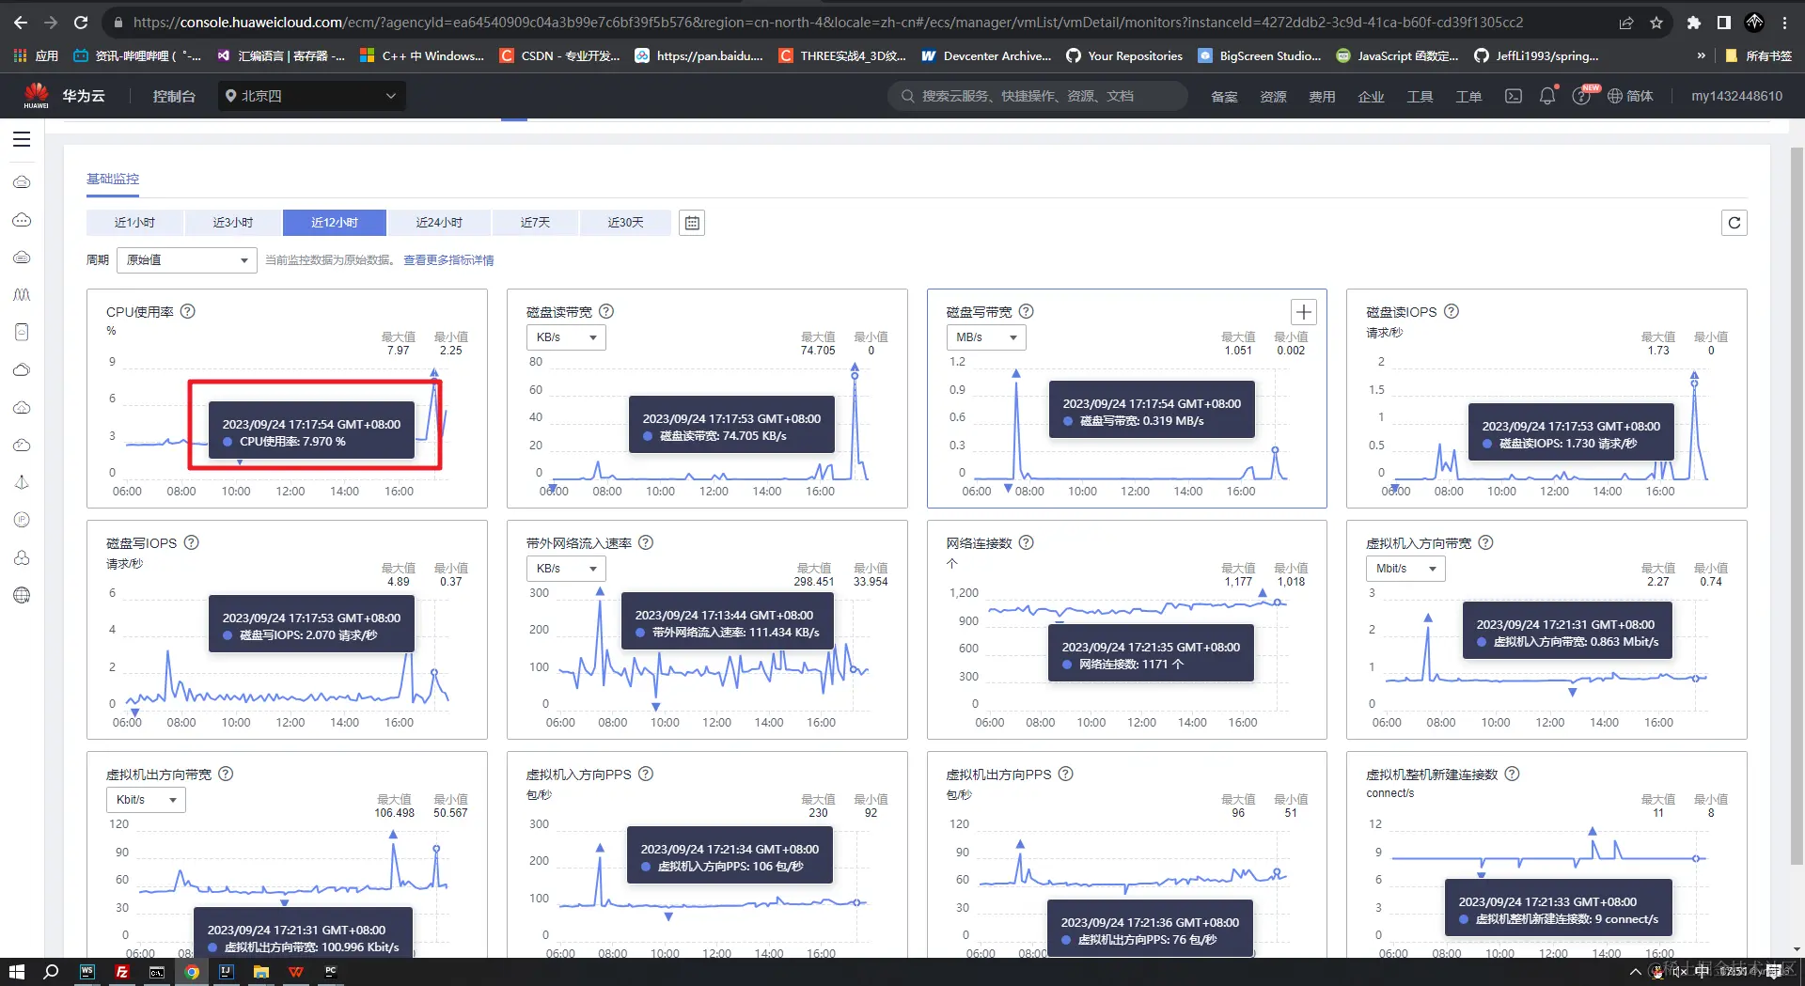Open Kbit/s unit dropdown for 虚拟机出方向带宽

click(x=146, y=800)
